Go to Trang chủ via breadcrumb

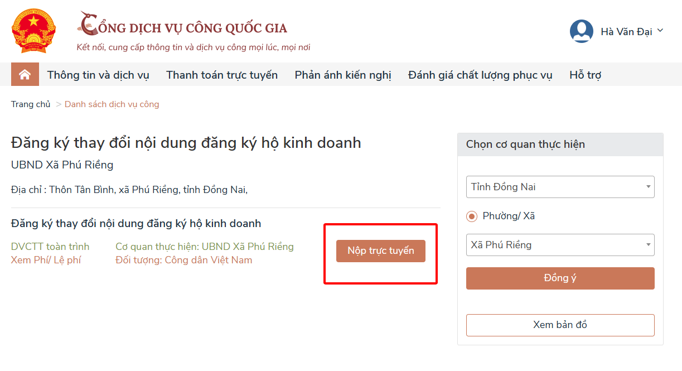[x=31, y=104]
